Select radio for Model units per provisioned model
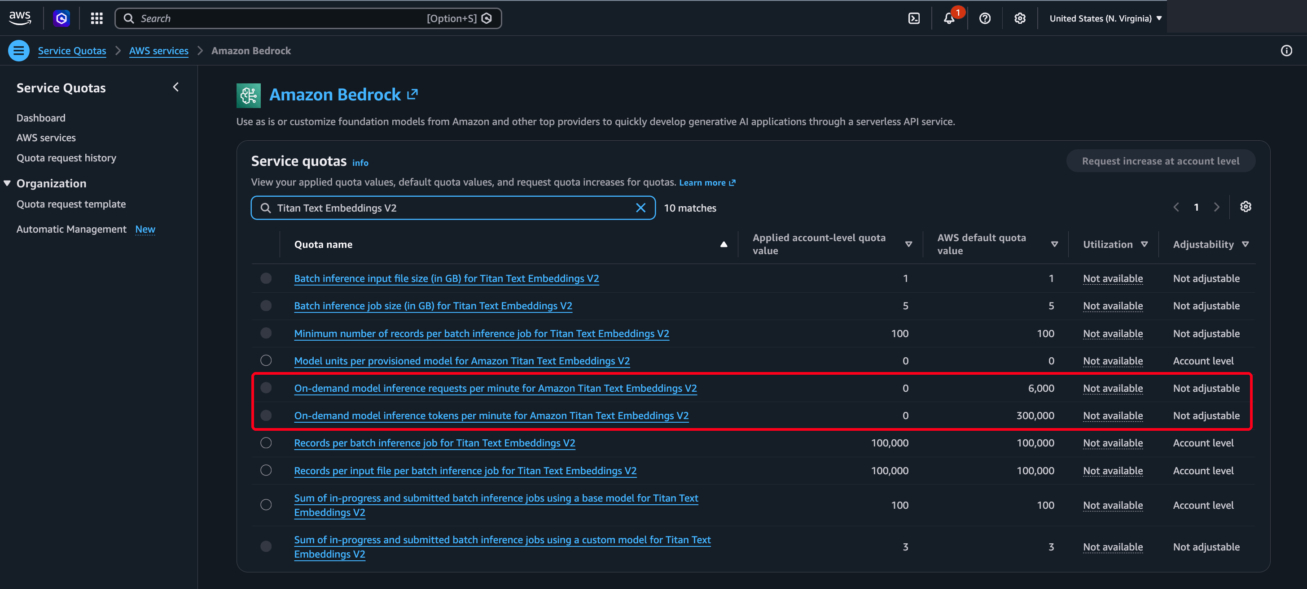Image resolution: width=1307 pixels, height=589 pixels. tap(266, 360)
